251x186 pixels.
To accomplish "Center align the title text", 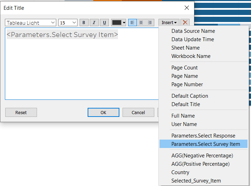I will pos(141,23).
